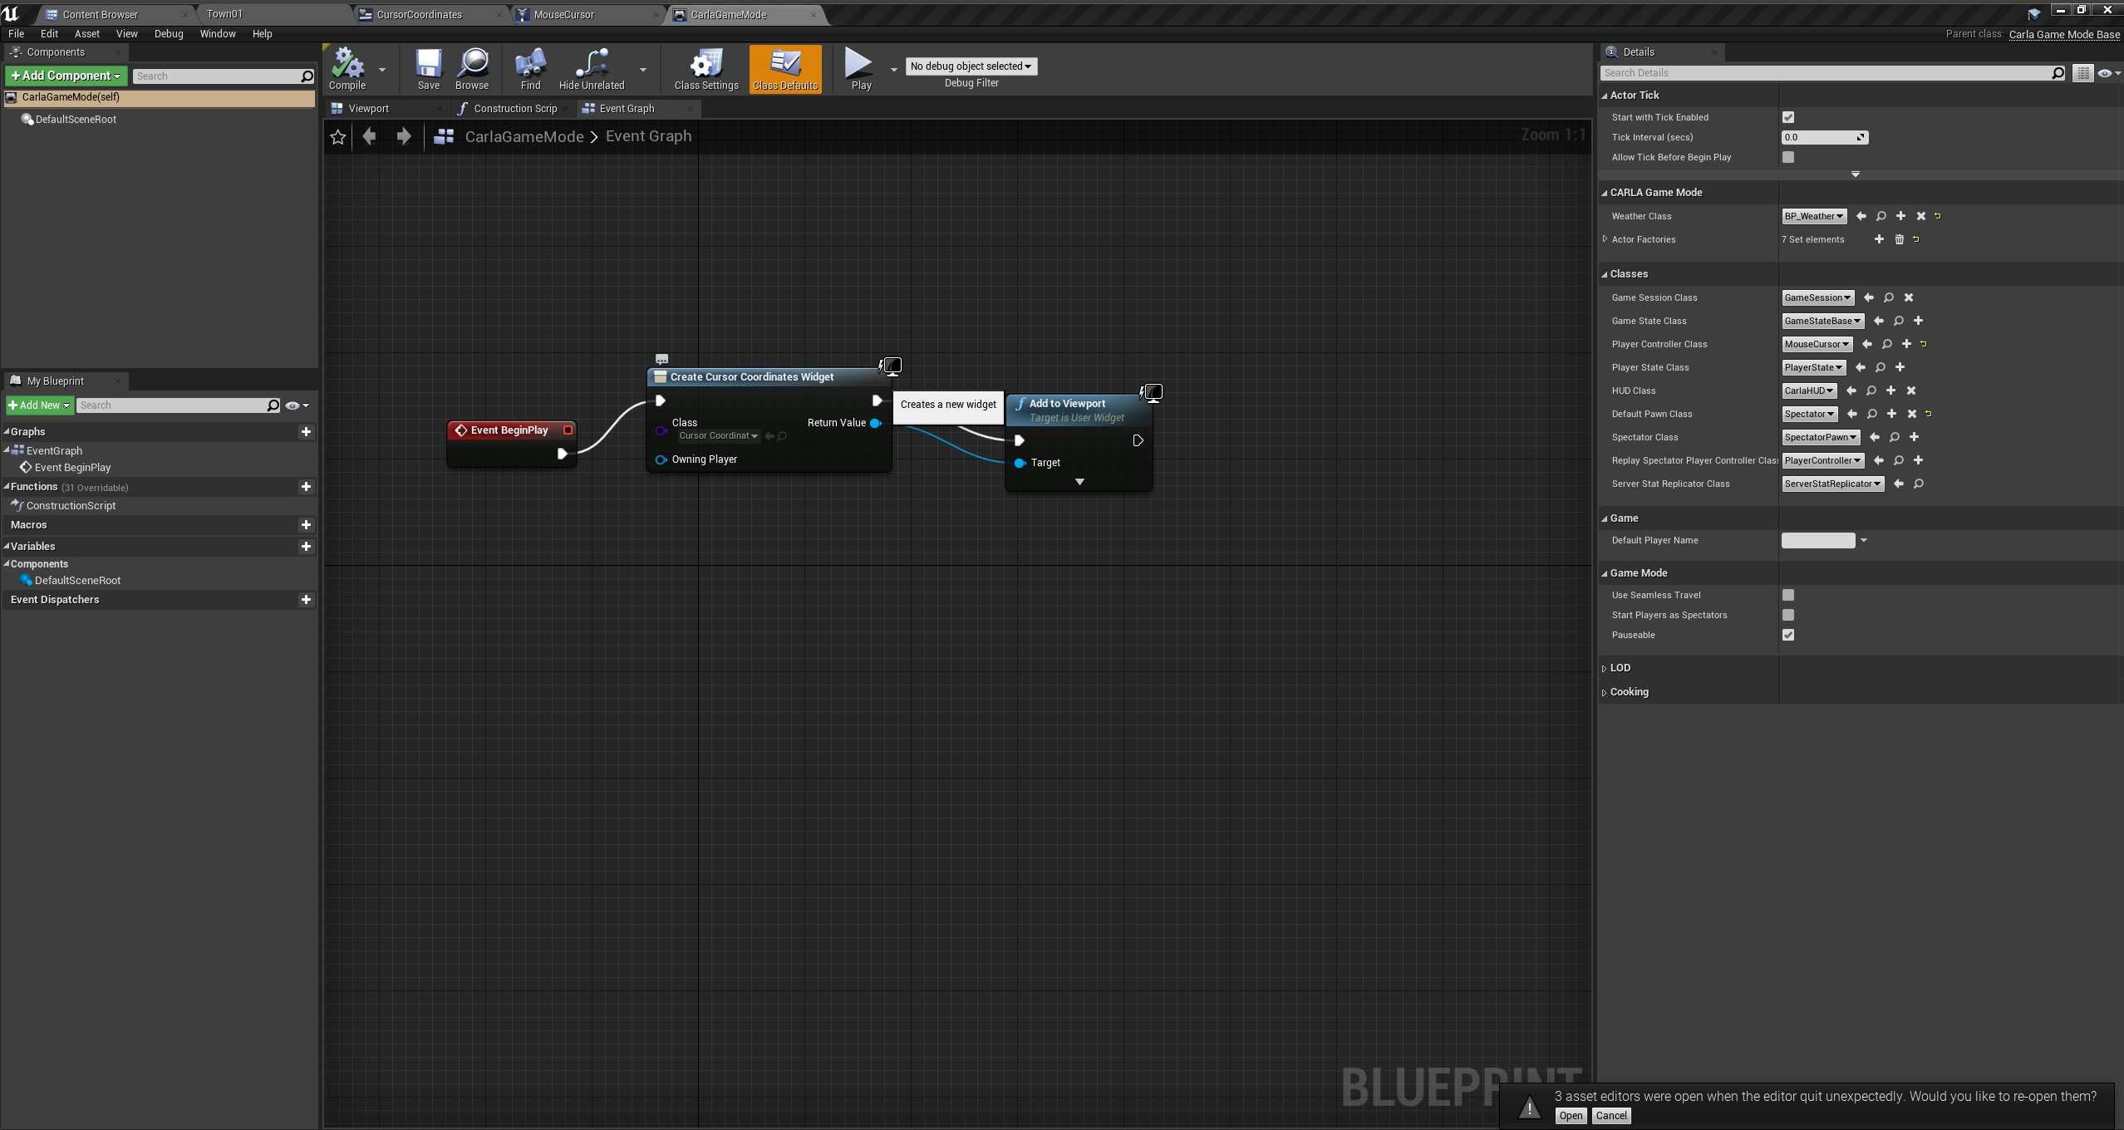Click the Save blueprint icon
The height and width of the screenshot is (1130, 2124).
(428, 65)
